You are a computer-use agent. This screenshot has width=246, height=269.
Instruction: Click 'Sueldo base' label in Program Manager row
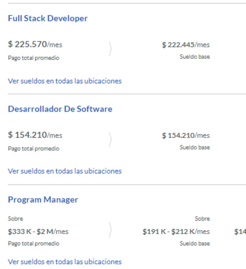195,243
